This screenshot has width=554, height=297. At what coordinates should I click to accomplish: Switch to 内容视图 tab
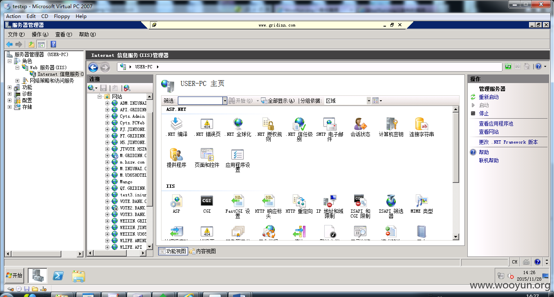202,251
